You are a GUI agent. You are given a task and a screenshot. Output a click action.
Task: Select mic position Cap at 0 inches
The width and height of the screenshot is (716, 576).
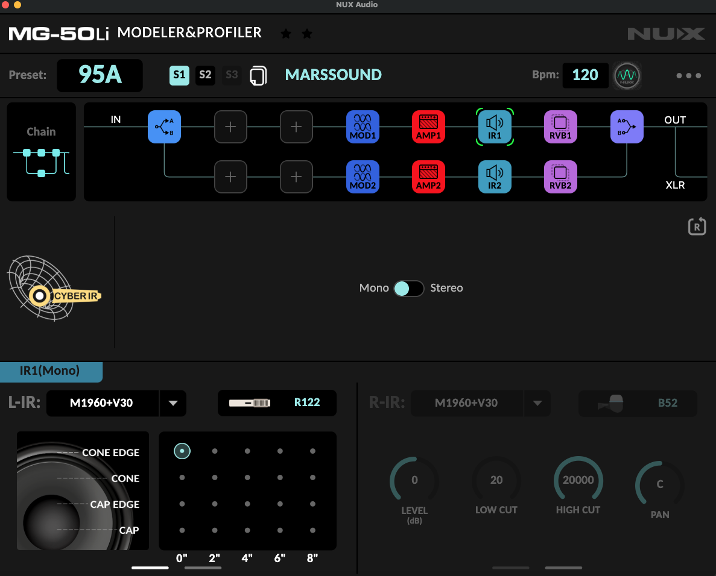[x=182, y=530]
